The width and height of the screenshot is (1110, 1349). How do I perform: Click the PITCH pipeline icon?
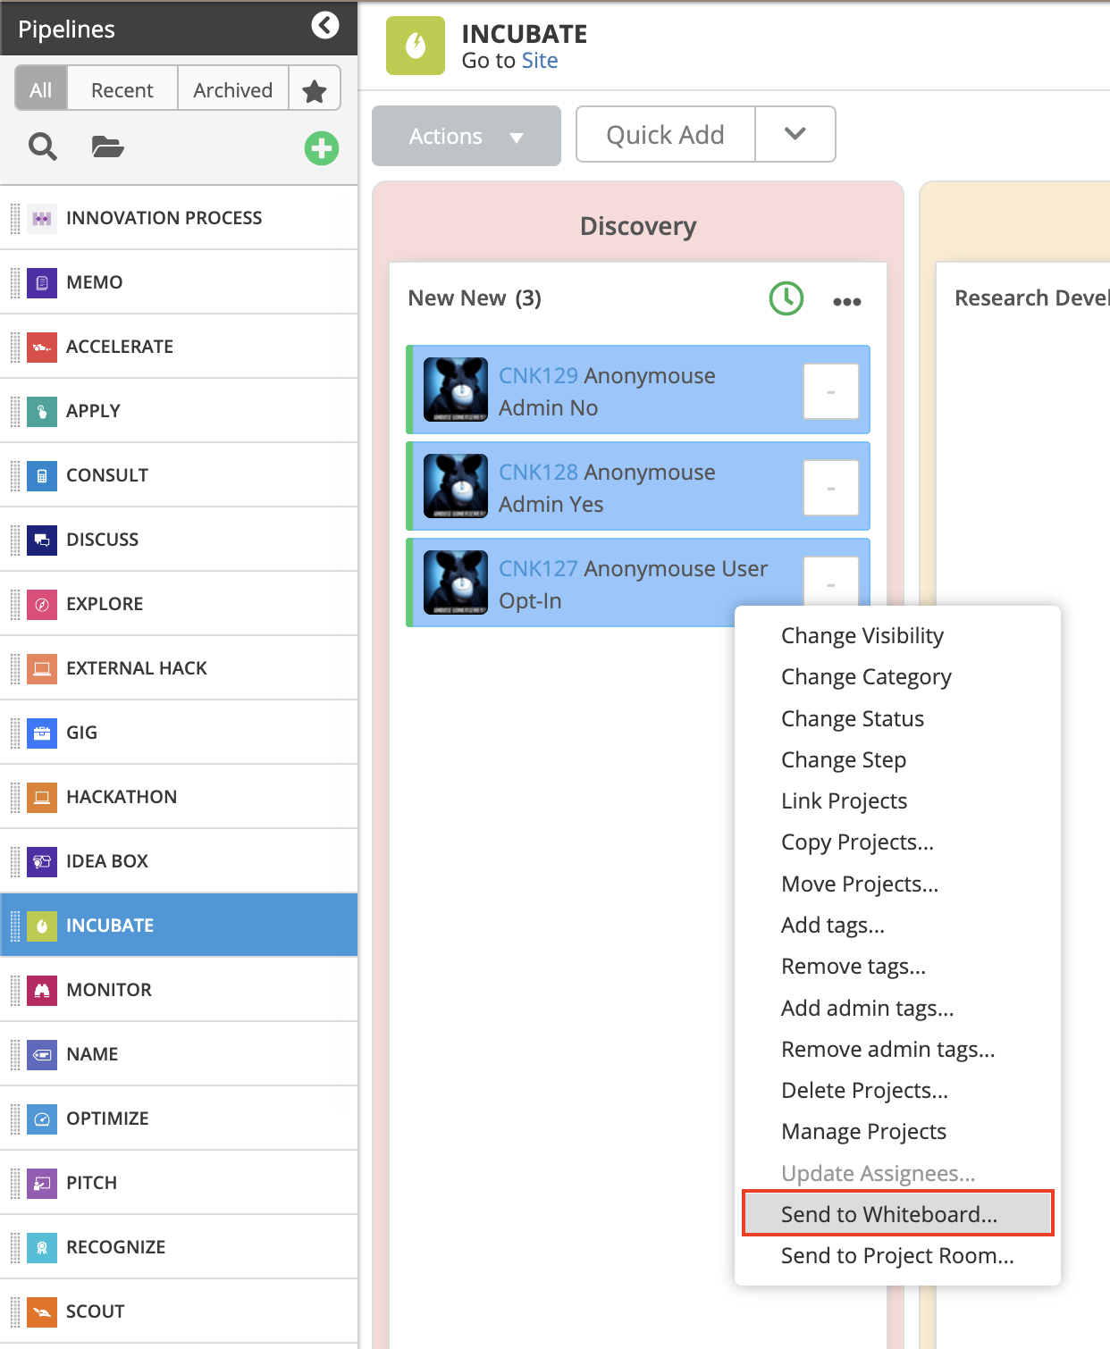(x=42, y=1183)
